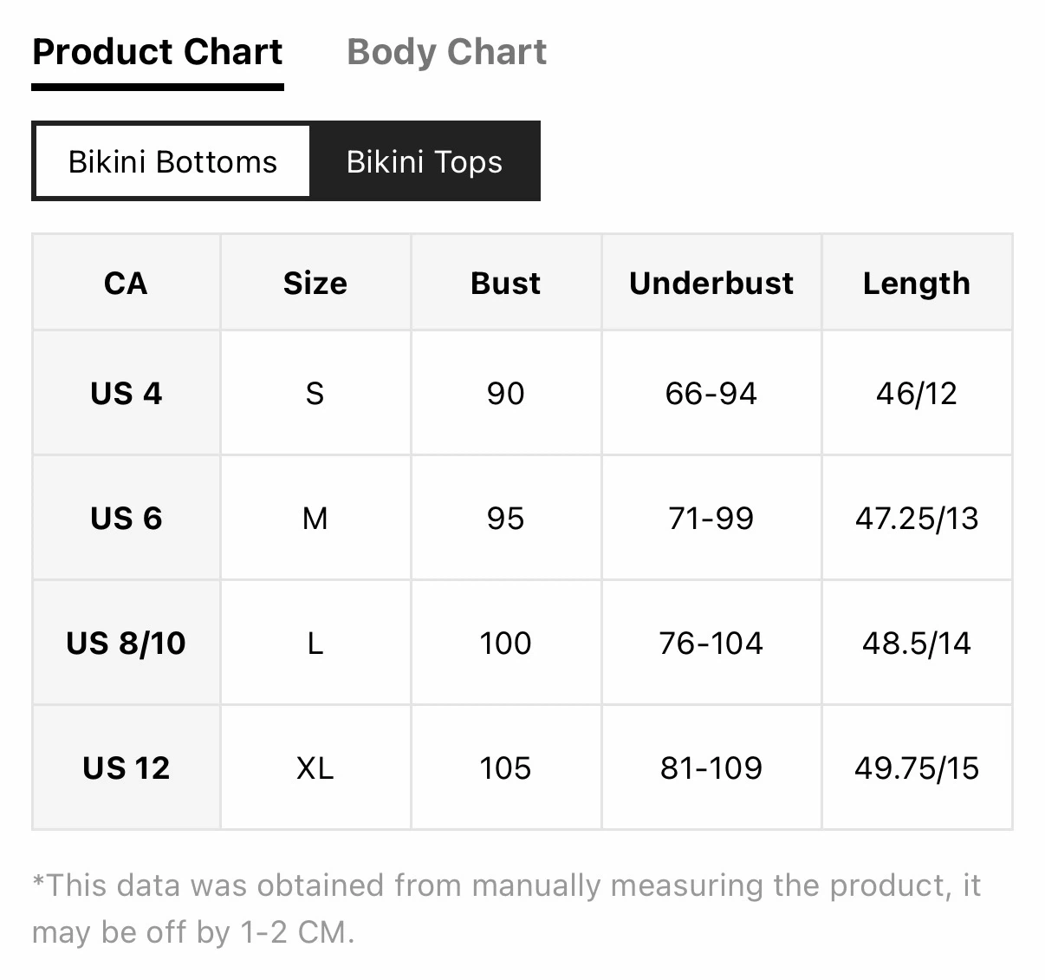This screenshot has width=1045, height=980.
Task: Click the underbust 81-109 cell
Action: coord(711,768)
